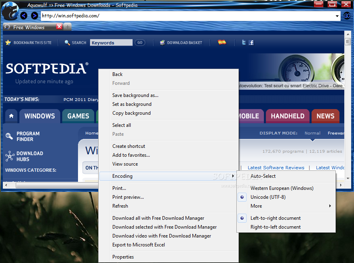Choose Back in context menu
This screenshot has width=354, height=263.
(169, 74)
